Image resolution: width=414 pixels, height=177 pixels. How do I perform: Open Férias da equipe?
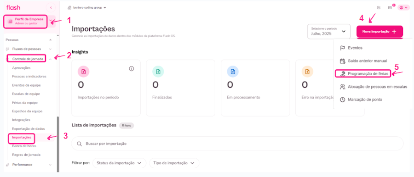(25, 103)
